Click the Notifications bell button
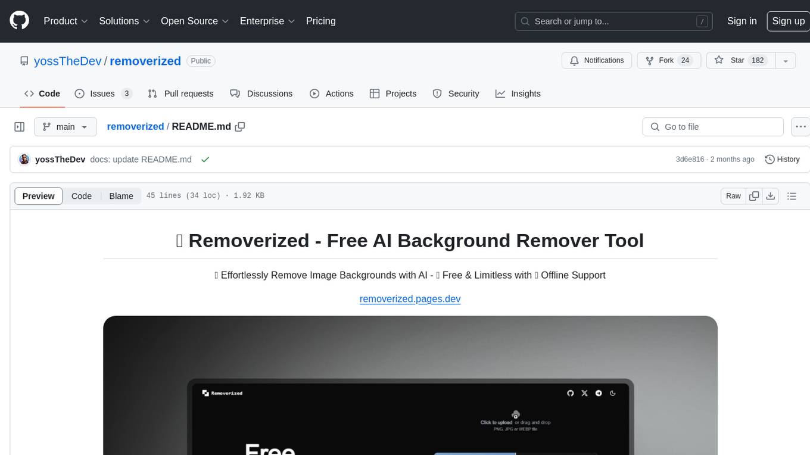The image size is (810, 455). pyautogui.click(x=597, y=61)
